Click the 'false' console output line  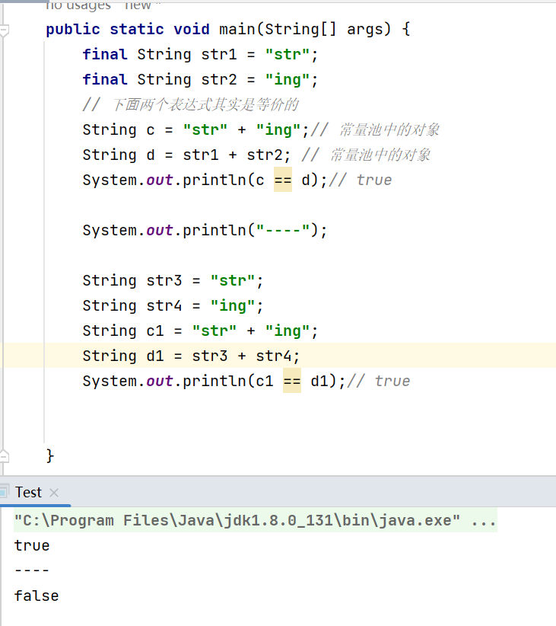(37, 596)
